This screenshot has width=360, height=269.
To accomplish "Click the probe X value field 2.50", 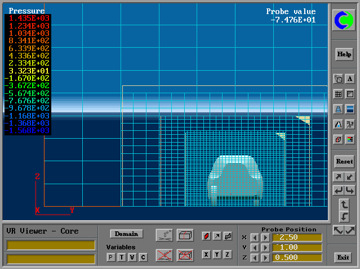I will coord(297,238).
